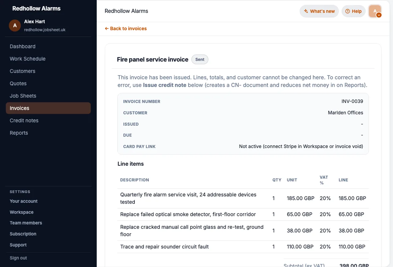Open the user avatar menu in header
Screen dimensions: 393x267
tap(375, 11)
